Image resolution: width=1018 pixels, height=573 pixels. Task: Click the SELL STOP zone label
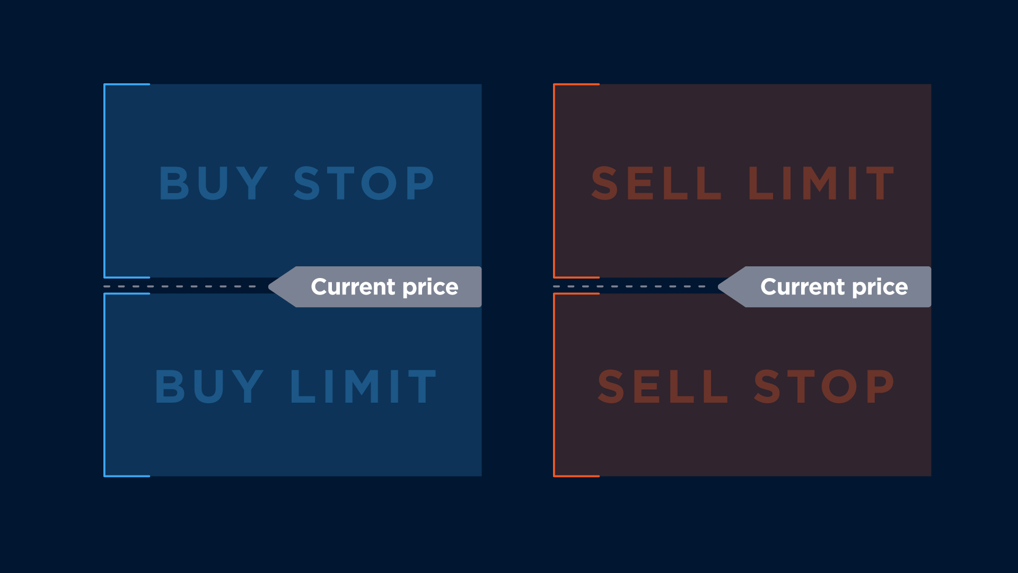click(x=746, y=387)
